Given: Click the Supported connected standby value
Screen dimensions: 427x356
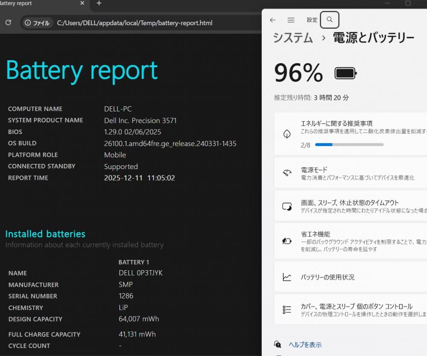Looking at the screenshot, I should [121, 166].
